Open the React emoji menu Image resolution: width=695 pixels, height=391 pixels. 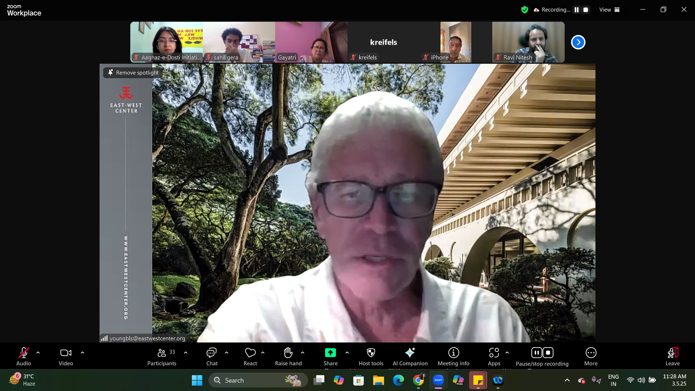250,353
